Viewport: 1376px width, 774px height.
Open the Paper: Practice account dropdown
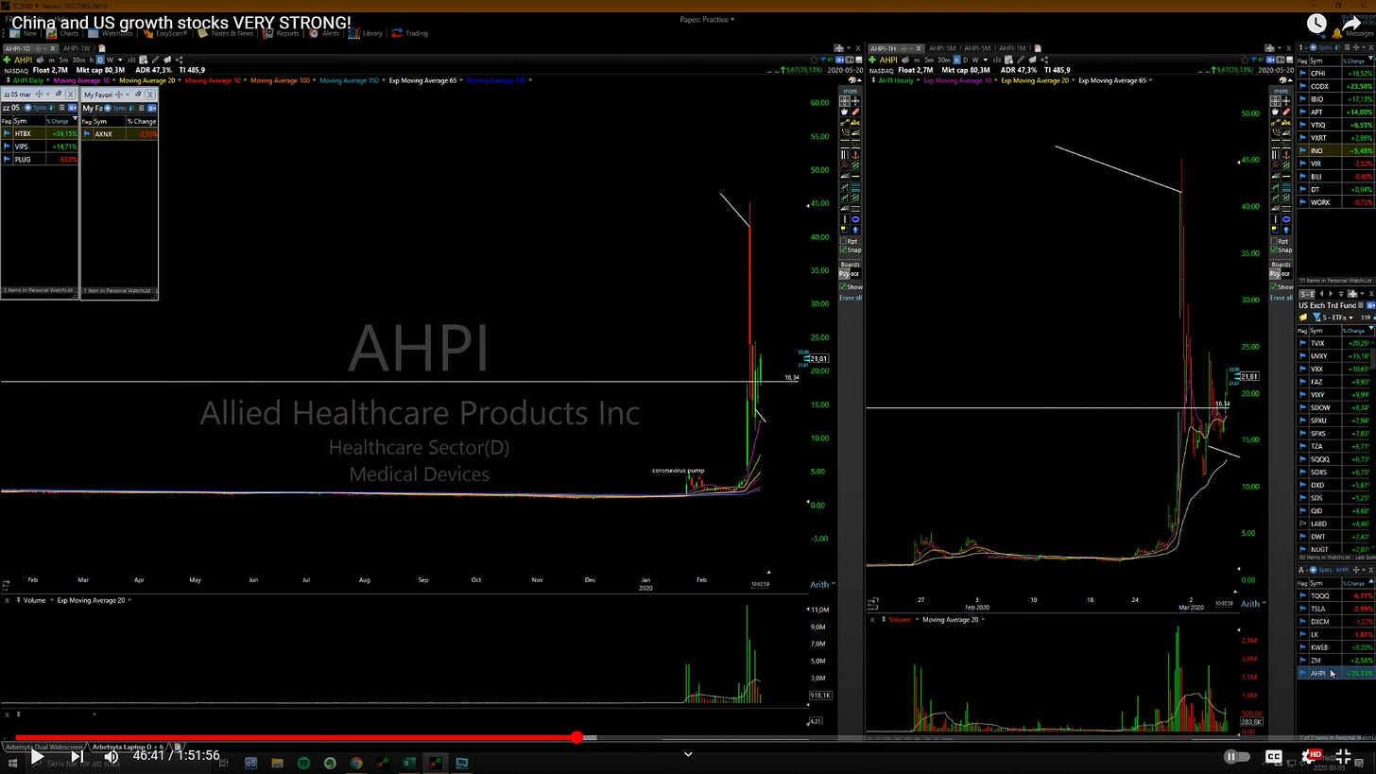coord(707,19)
